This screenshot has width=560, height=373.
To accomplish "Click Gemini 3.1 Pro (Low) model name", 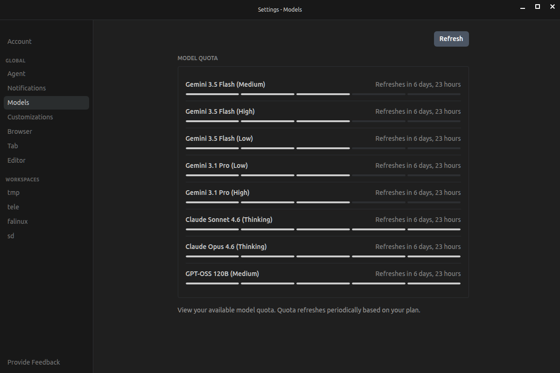I will click(217, 166).
